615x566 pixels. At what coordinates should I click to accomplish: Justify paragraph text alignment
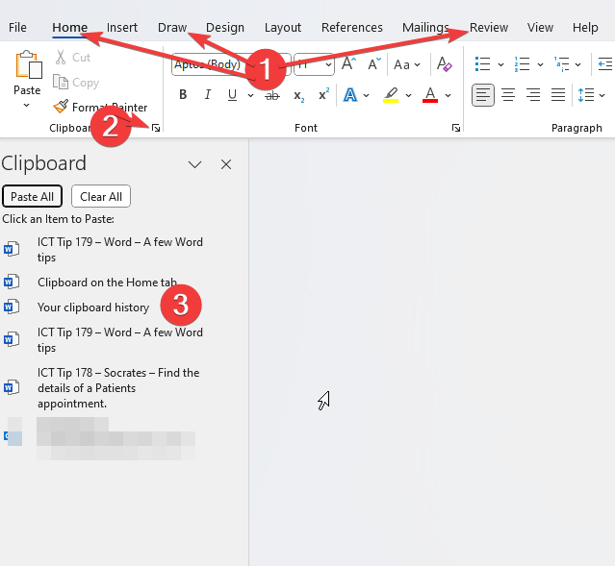tap(558, 95)
